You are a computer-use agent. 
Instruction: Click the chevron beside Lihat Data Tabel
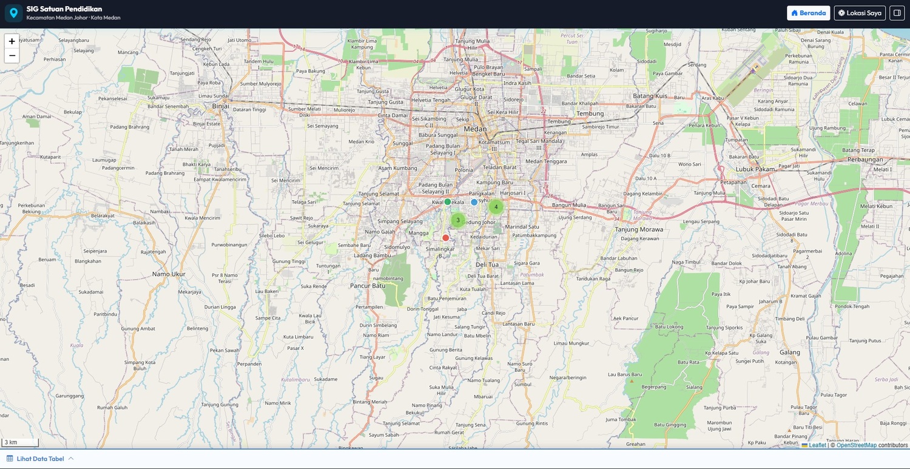71,459
